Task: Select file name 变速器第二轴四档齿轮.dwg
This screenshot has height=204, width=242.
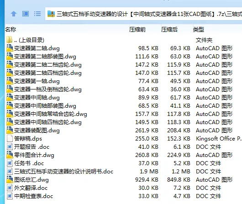Action: click(x=47, y=73)
